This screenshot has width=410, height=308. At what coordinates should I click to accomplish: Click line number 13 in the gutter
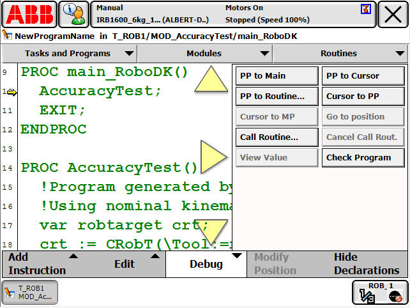click(7, 149)
